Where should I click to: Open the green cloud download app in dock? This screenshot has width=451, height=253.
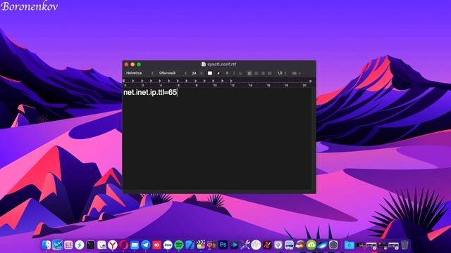point(311,245)
